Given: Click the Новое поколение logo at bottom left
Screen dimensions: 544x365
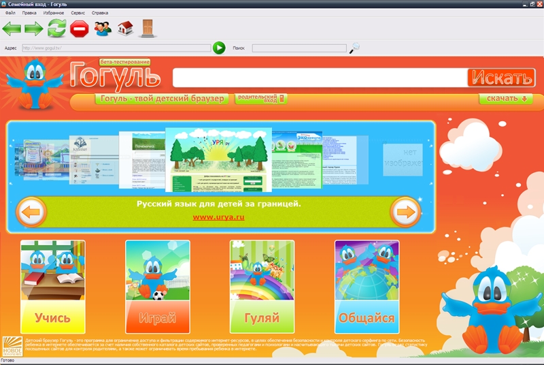Looking at the screenshot, I should [x=12, y=346].
